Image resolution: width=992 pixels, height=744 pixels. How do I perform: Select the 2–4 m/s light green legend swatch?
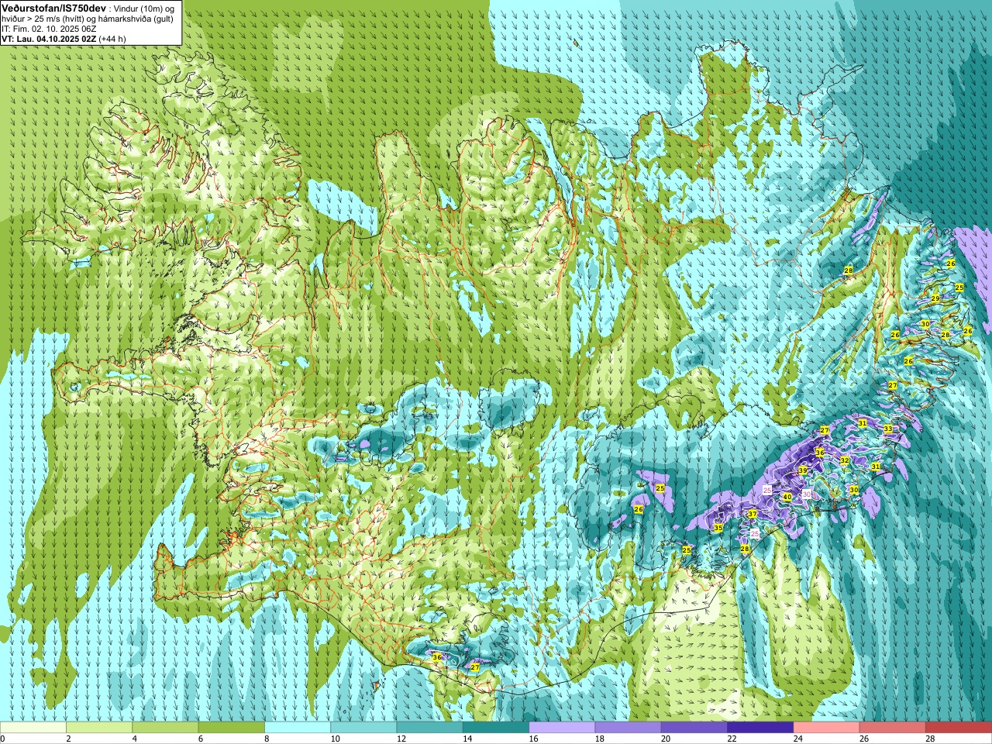[99, 728]
